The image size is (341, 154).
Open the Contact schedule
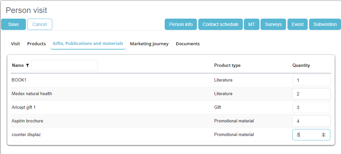(220, 24)
